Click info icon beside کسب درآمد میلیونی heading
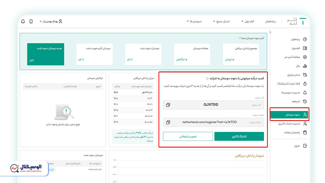The height and width of the screenshot is (183, 325). 207,79
